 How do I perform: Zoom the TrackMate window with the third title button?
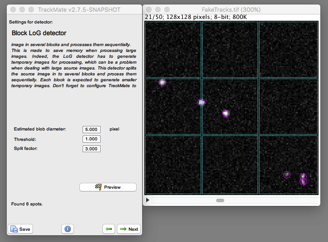[31, 9]
